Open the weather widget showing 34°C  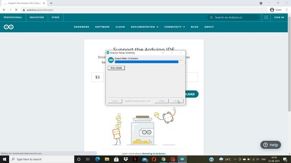pos(225,159)
